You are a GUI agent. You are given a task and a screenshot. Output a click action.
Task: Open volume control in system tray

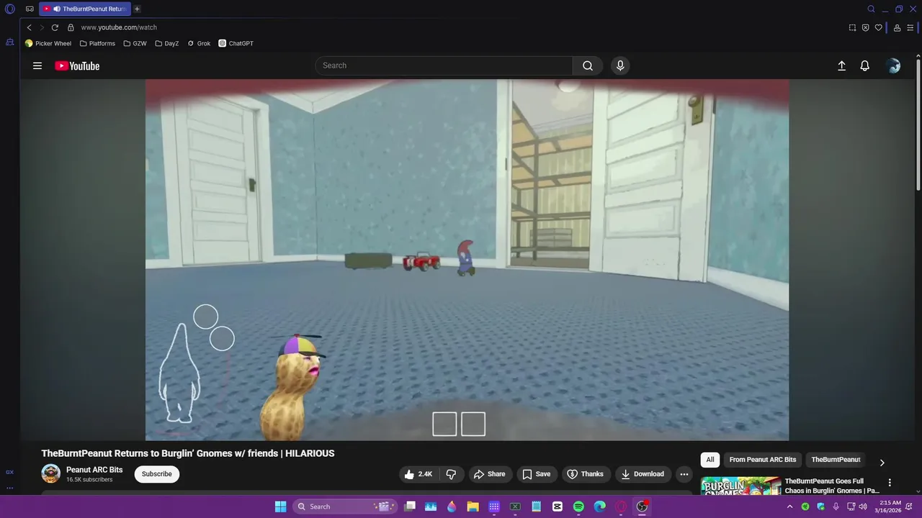click(863, 506)
